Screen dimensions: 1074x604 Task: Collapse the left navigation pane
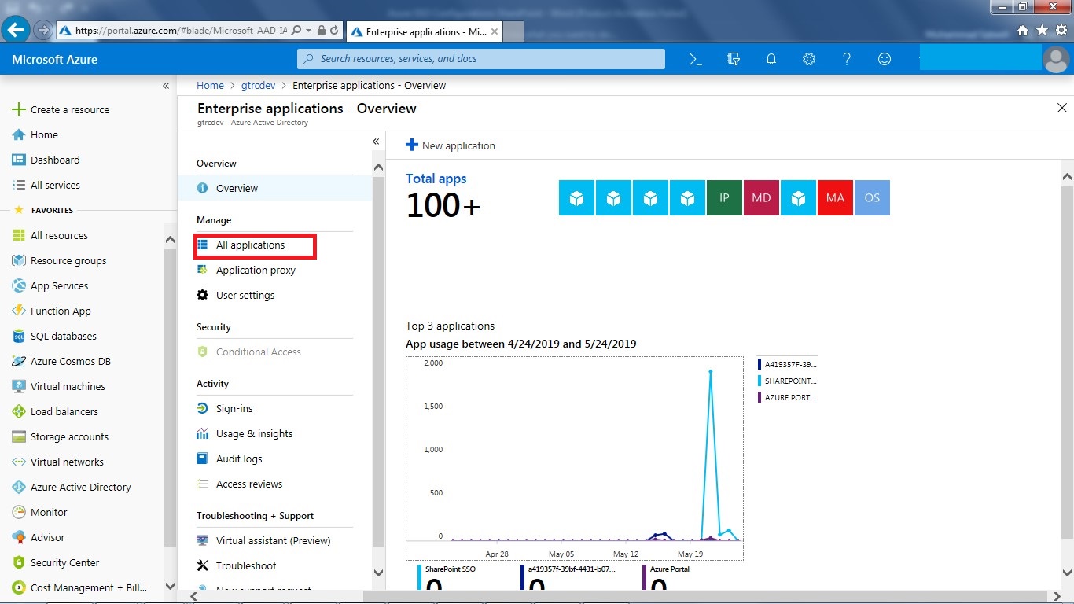[166, 86]
